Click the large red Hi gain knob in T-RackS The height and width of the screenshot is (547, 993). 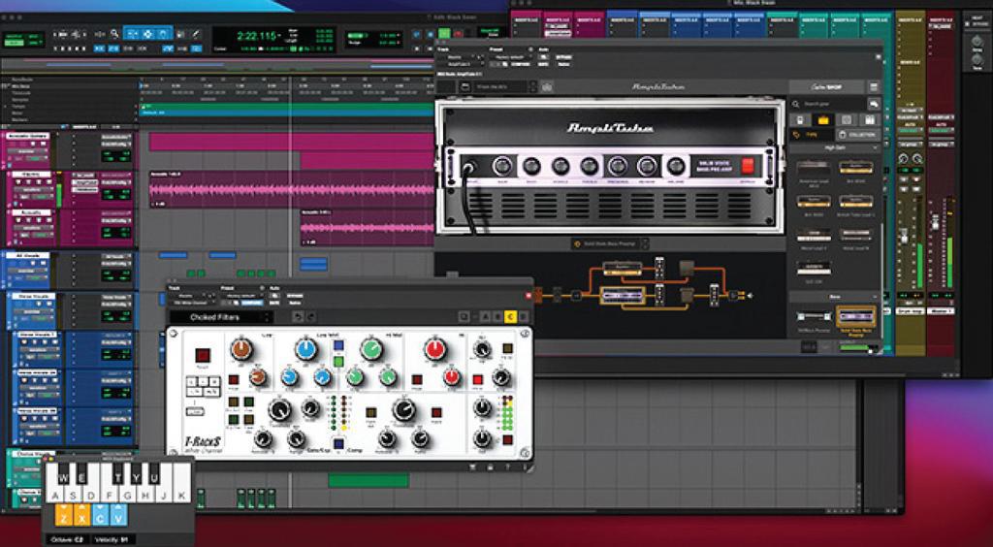435,349
